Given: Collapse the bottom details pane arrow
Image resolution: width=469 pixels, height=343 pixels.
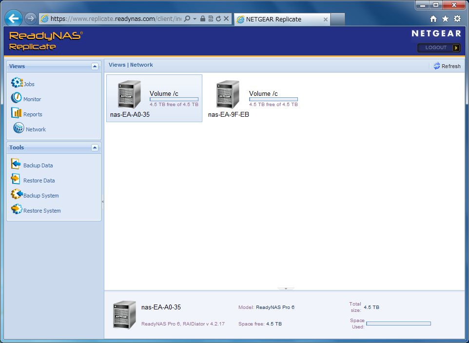Looking at the screenshot, I should coord(286,289).
